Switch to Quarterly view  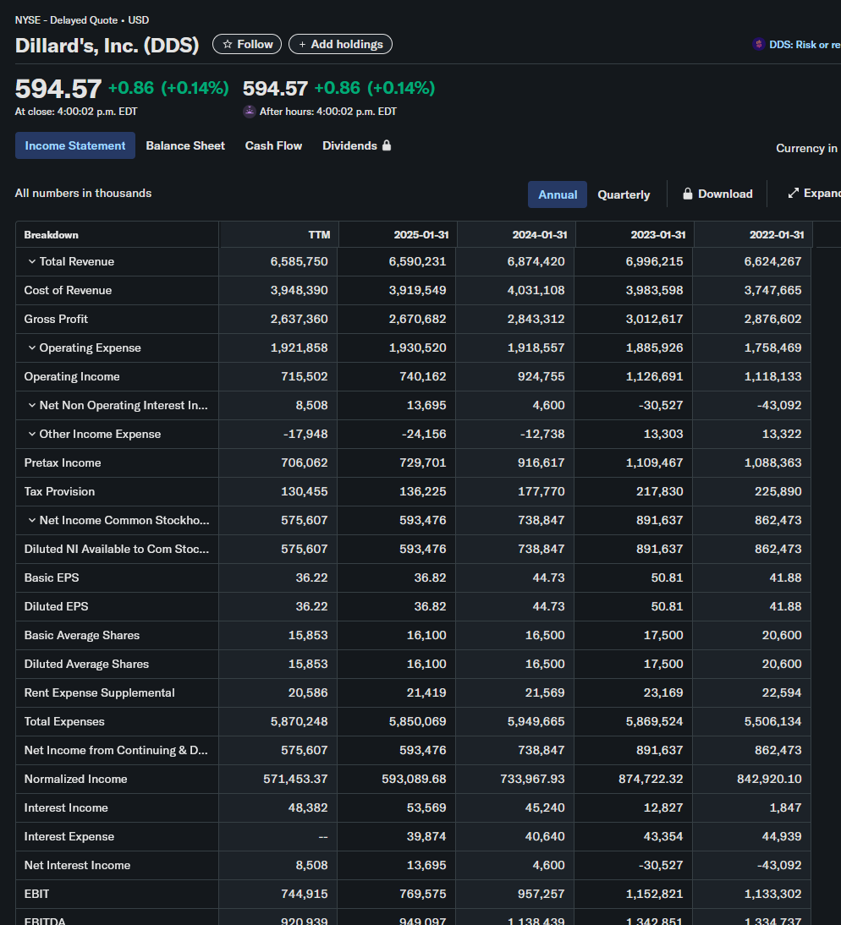click(x=624, y=194)
